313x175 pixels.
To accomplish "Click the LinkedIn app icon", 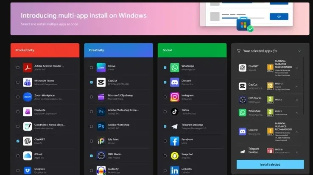I will coord(175,170).
